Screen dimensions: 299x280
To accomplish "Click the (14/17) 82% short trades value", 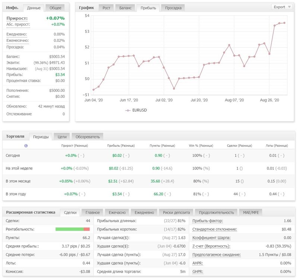I will coord(174,229).
